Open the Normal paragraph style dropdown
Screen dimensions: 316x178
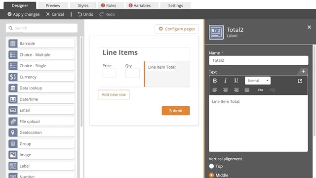point(258,81)
